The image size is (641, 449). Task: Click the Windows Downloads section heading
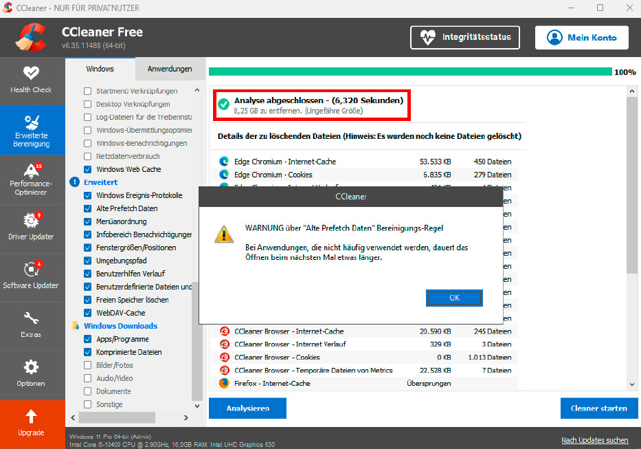(x=121, y=326)
